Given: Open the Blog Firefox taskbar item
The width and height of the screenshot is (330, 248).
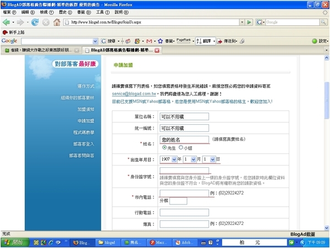Looking at the screenshot, I should [x=82, y=243].
